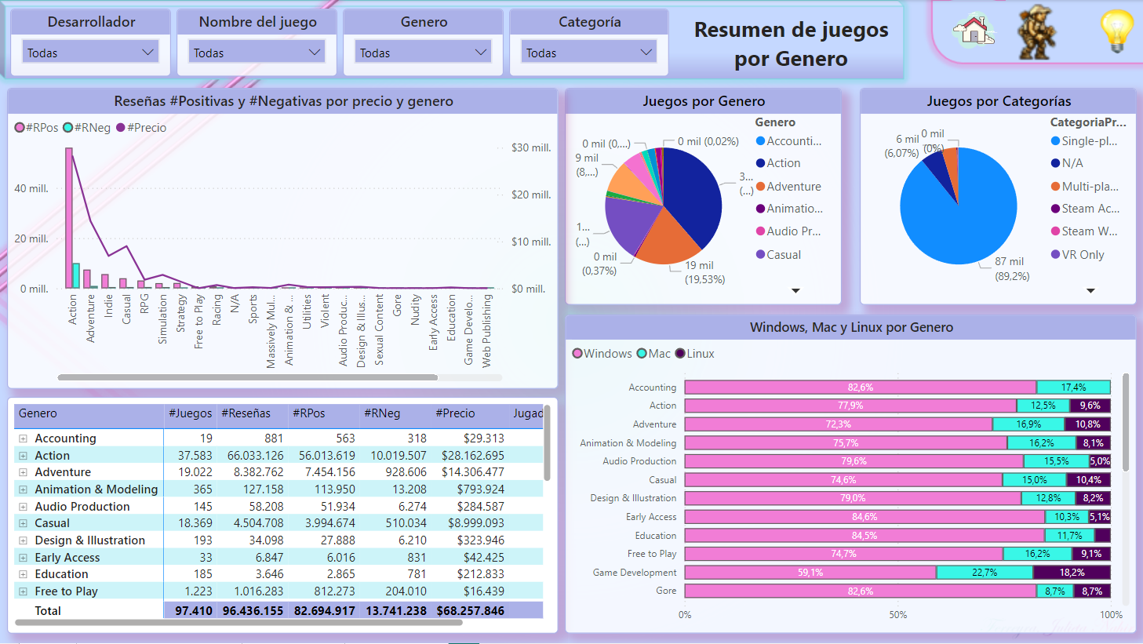Viewport: 1143px width, 644px height.
Task: Sort table by #Juegos column header
Action: coord(191,413)
